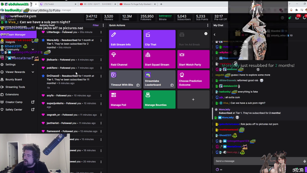307x173 pixels.
Task: Open Quick Actions three-dot menu
Action: point(208,25)
